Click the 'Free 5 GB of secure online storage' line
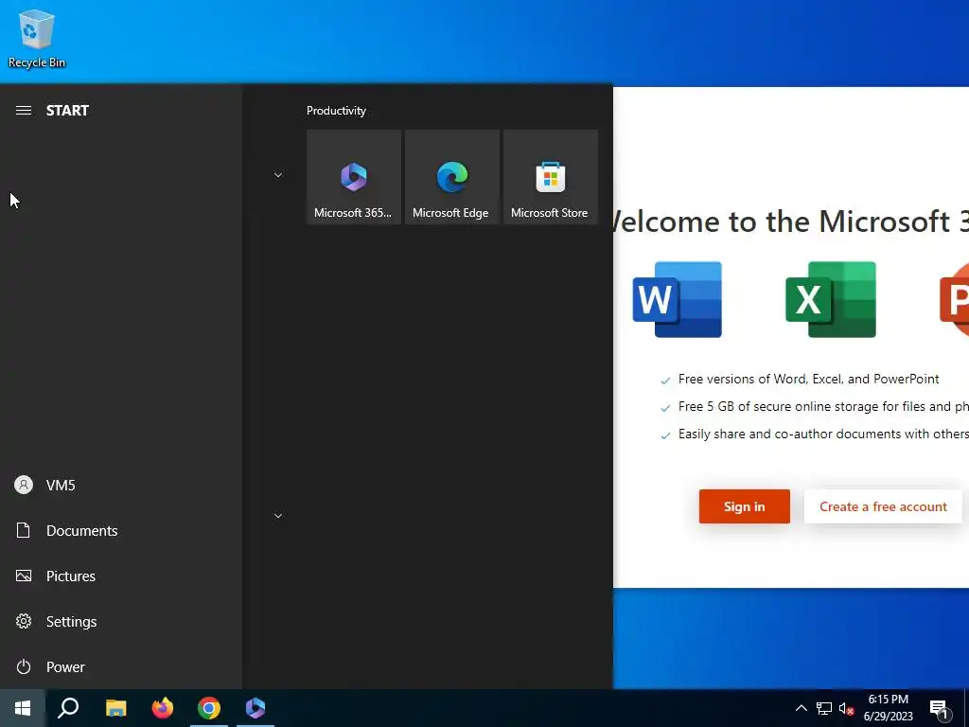 coord(823,406)
